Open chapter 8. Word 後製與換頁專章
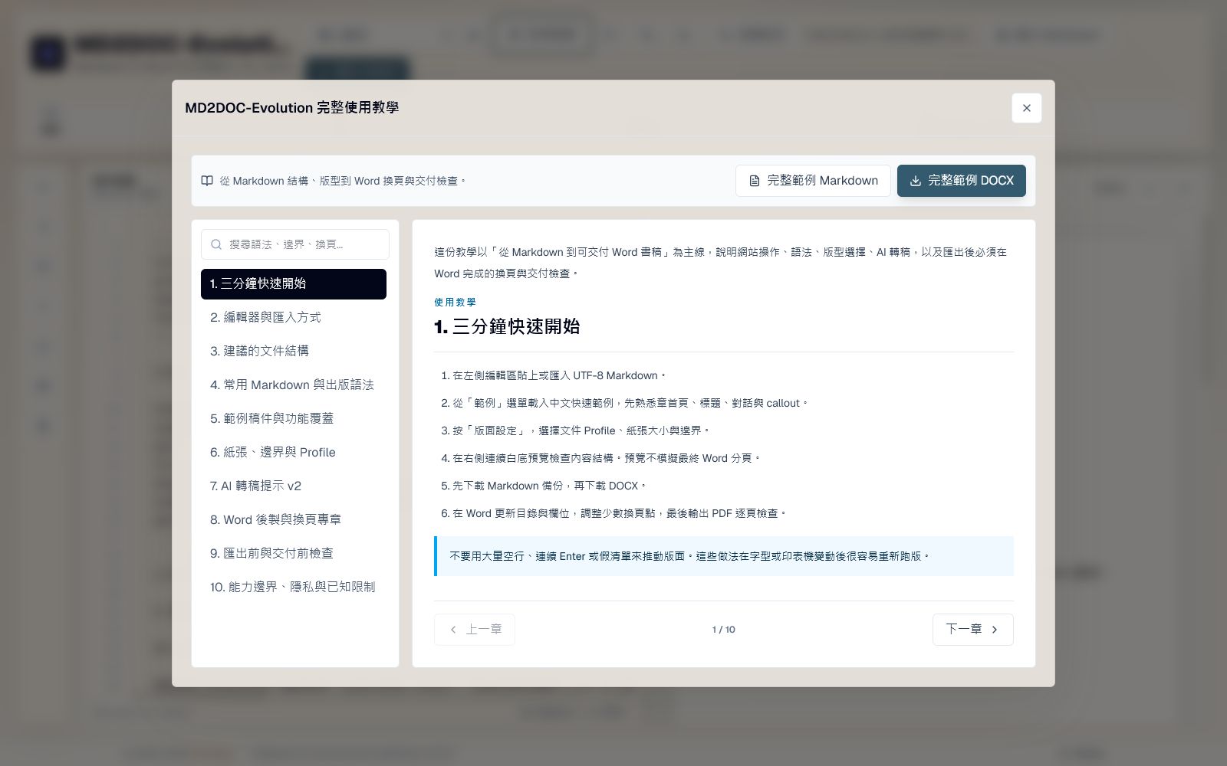This screenshot has width=1227, height=766. (294, 519)
